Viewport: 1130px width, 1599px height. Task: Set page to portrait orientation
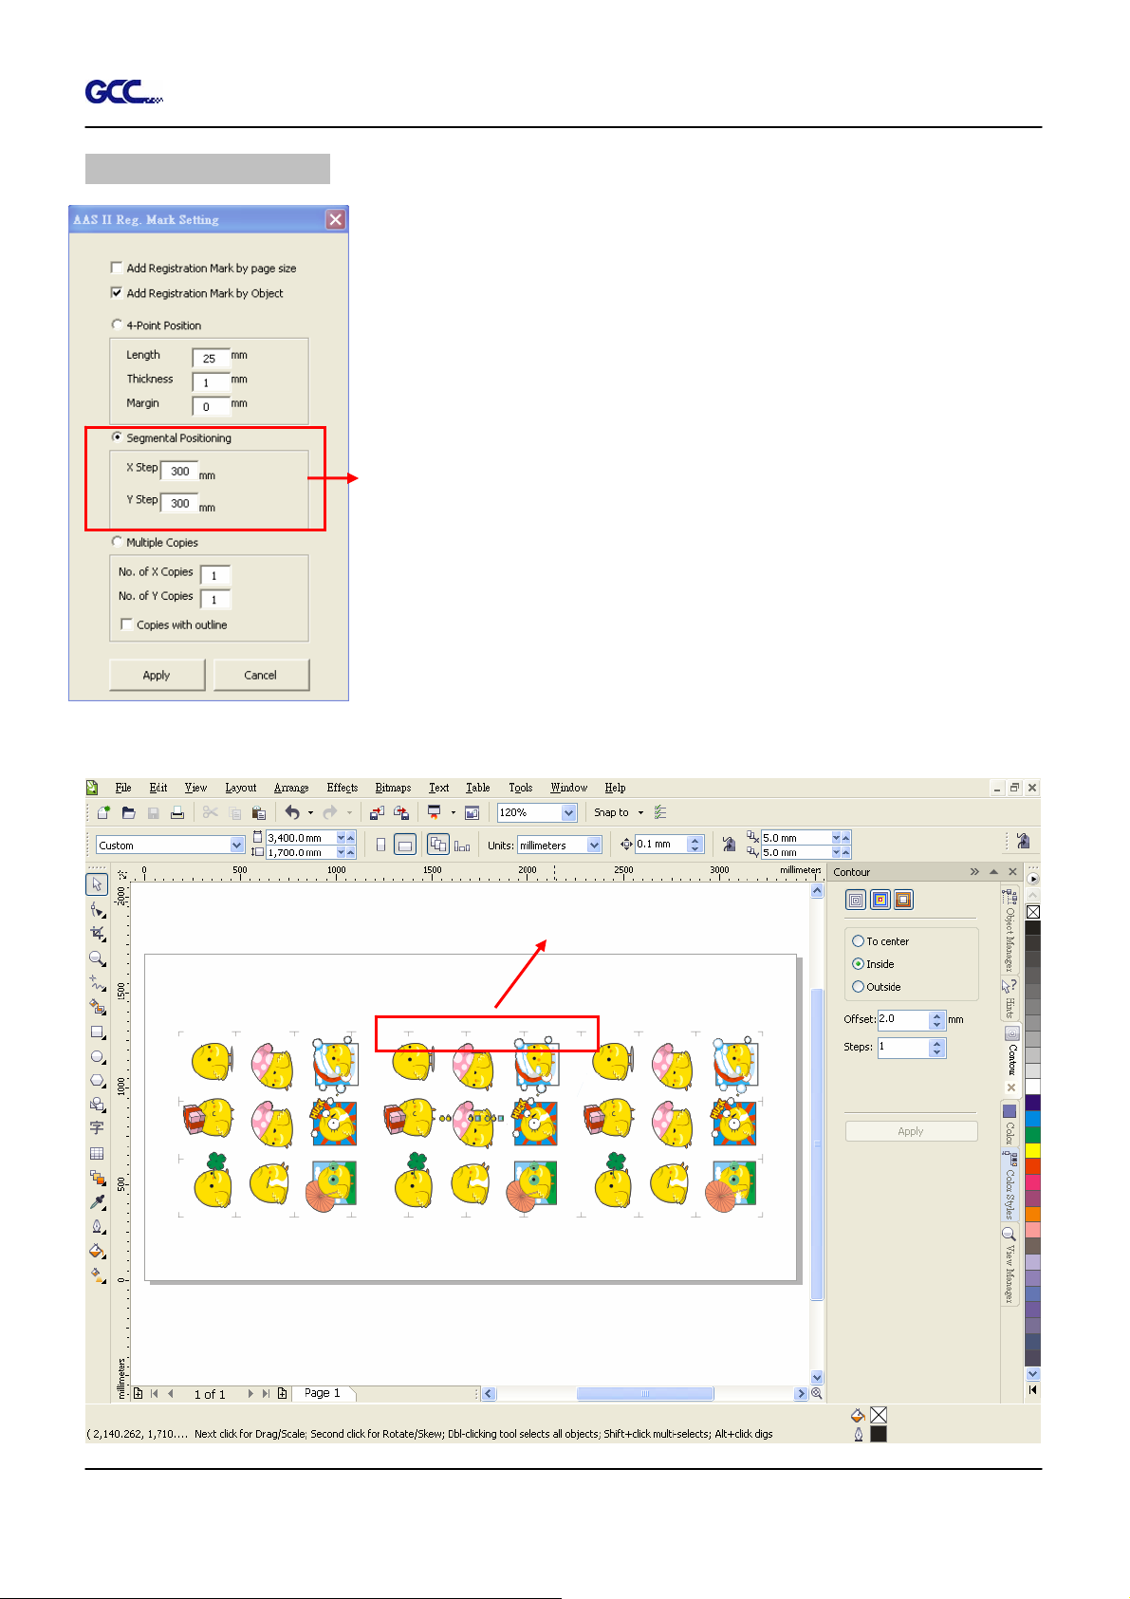pos(380,845)
